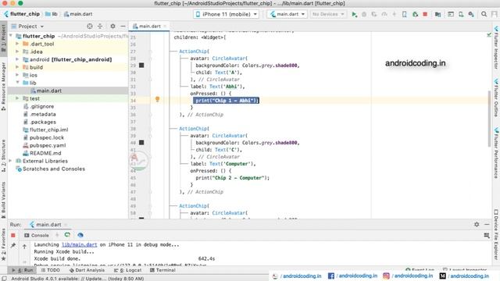
Task: Minimize the Run panel with minus icon
Action: point(487,224)
